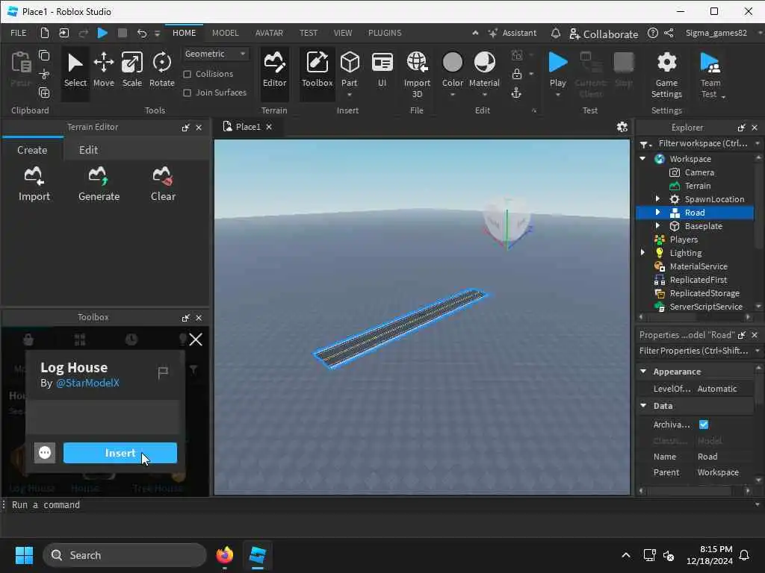Switch to the AVATAR ribbon tab
Viewport: 765px width, 573px height.
(269, 33)
